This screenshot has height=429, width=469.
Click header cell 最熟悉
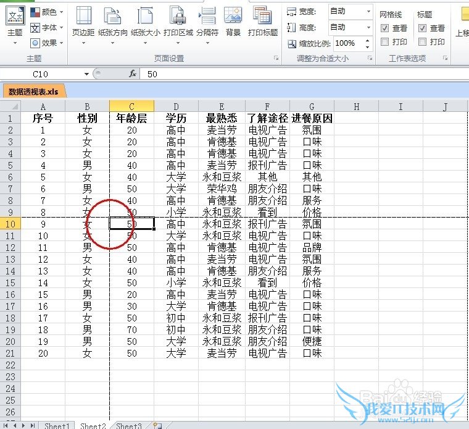tap(222, 118)
